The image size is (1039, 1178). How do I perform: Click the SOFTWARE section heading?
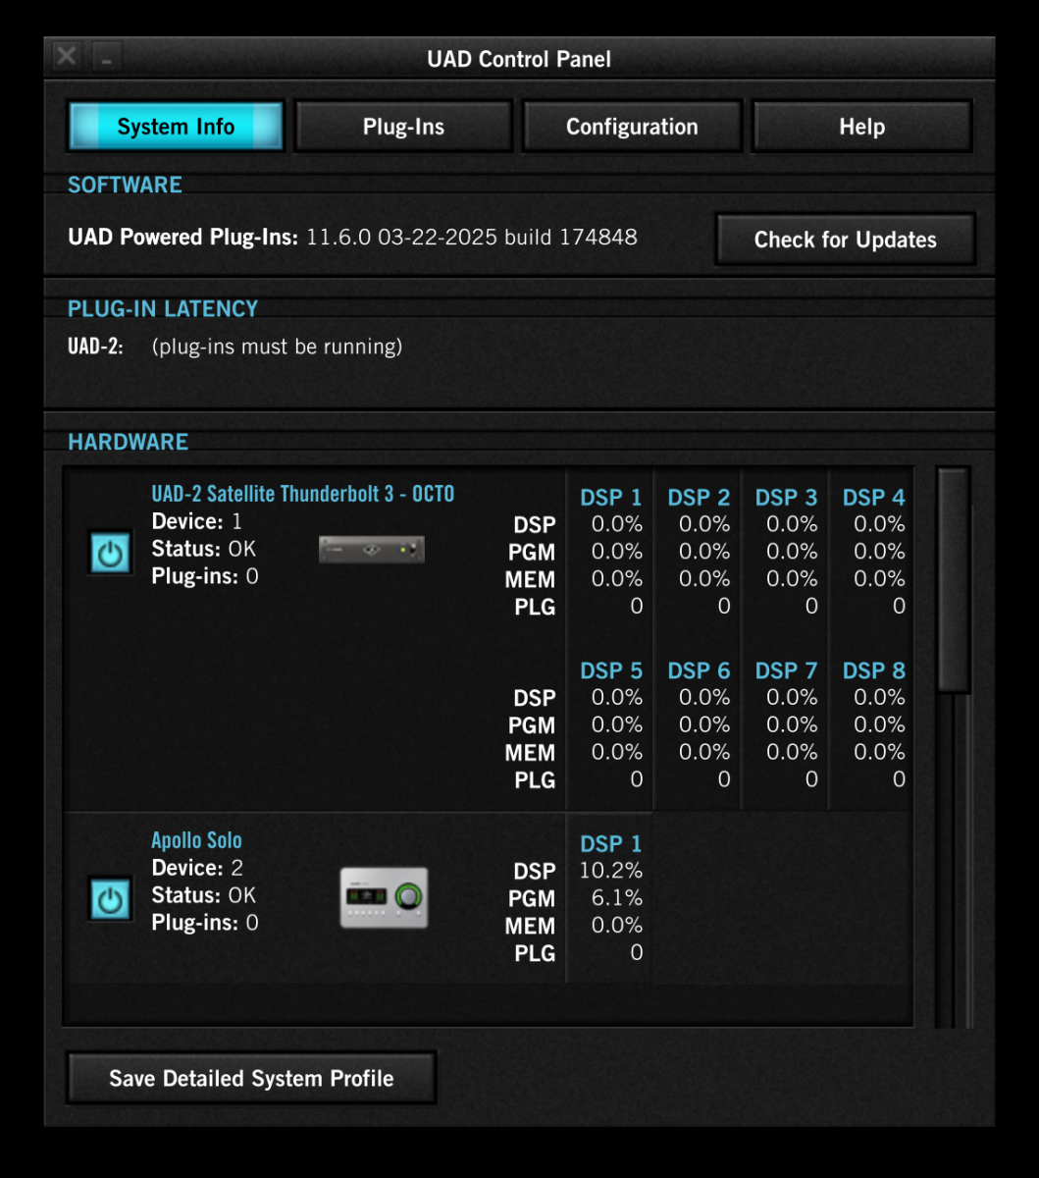(125, 185)
